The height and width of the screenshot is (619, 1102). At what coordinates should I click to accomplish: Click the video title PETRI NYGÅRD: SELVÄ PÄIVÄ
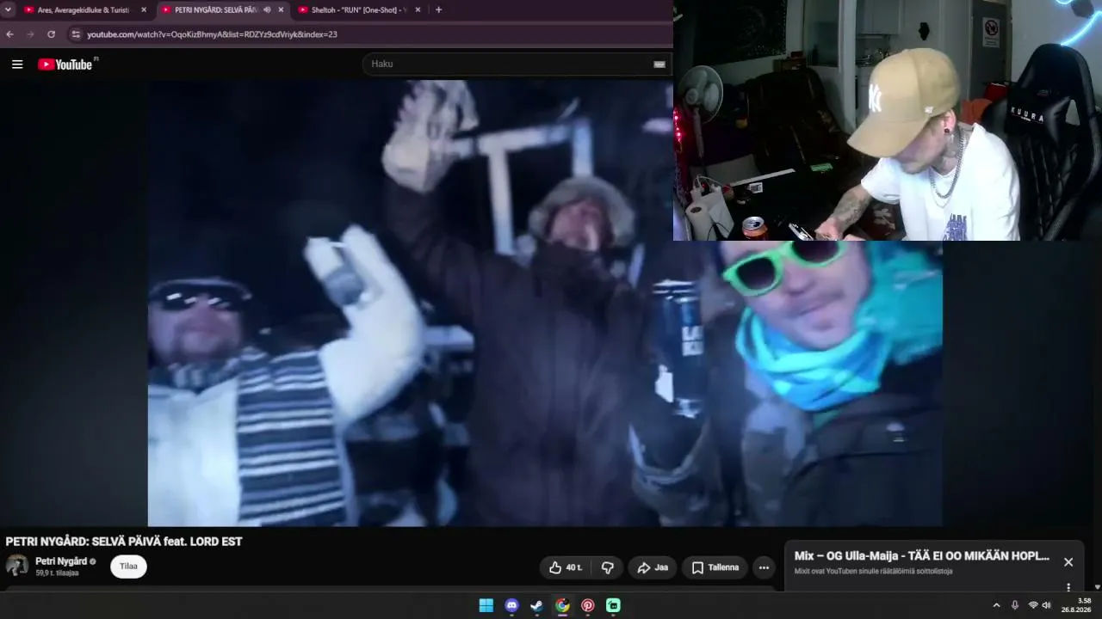pyautogui.click(x=124, y=542)
